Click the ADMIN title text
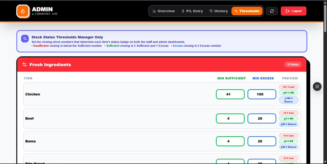Image resolution: width=327 pixels, height=164 pixels. pyautogui.click(x=42, y=9)
